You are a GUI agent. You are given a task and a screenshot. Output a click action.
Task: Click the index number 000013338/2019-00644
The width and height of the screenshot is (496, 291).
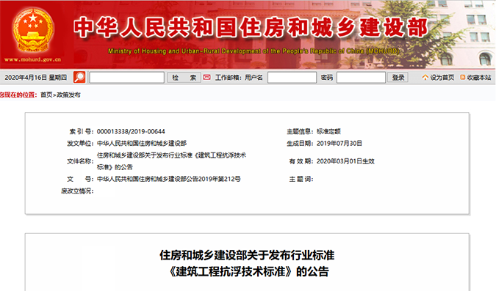[x=131, y=131]
